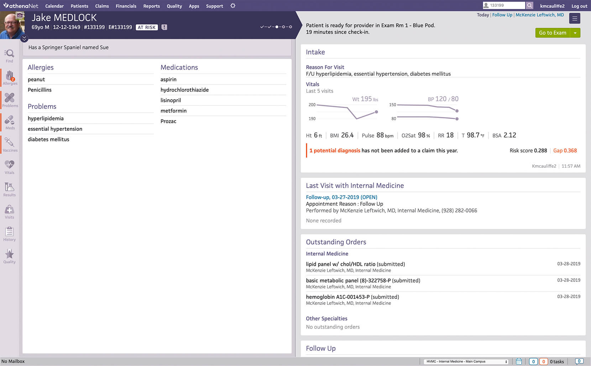Open the hemoglobin A1C order
Image resolution: width=591 pixels, height=366 pixels.
[x=443, y=300]
